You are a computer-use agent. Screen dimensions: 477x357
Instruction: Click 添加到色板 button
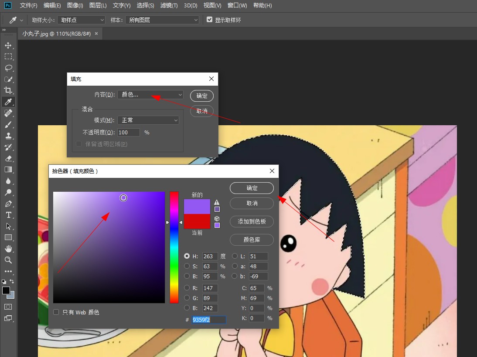click(x=252, y=221)
